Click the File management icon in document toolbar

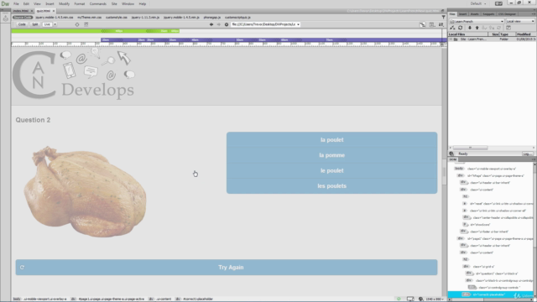(x=423, y=24)
